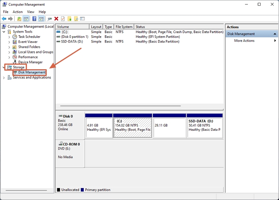Click the Device Manager icon
This screenshot has height=200, width=279.
pos(15,62)
